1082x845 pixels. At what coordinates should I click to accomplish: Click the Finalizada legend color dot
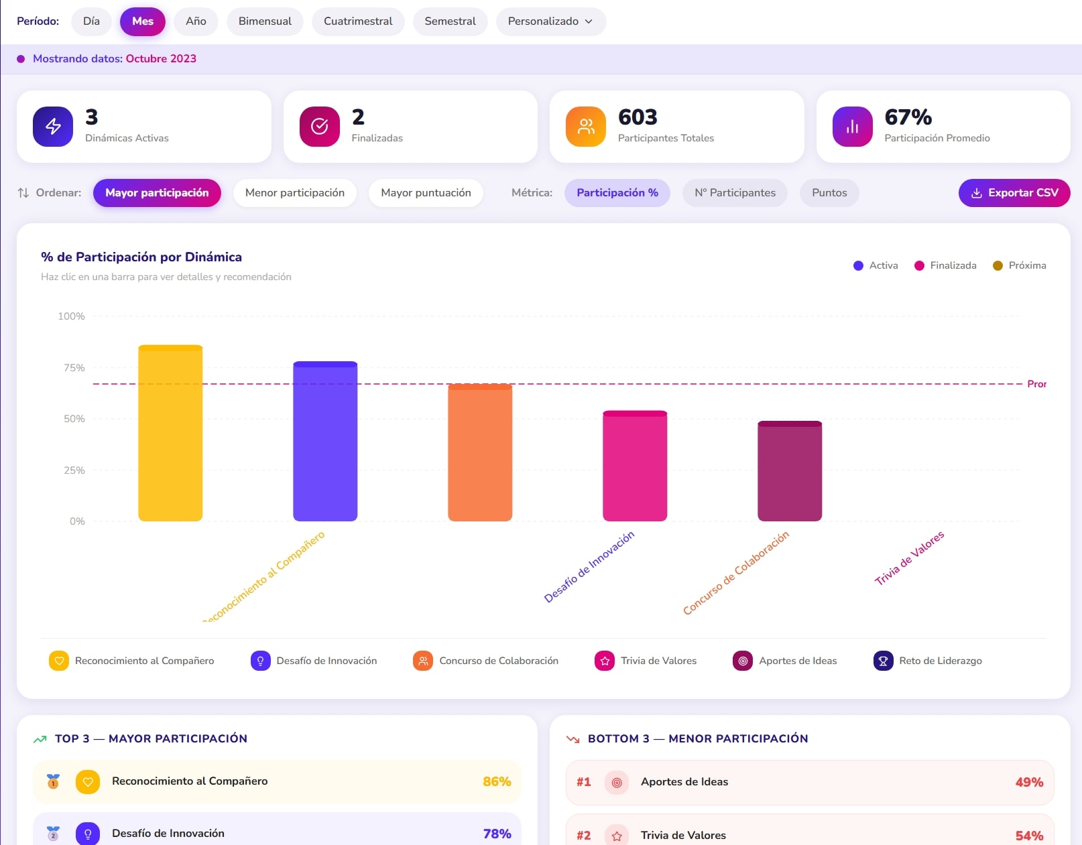[x=919, y=266]
